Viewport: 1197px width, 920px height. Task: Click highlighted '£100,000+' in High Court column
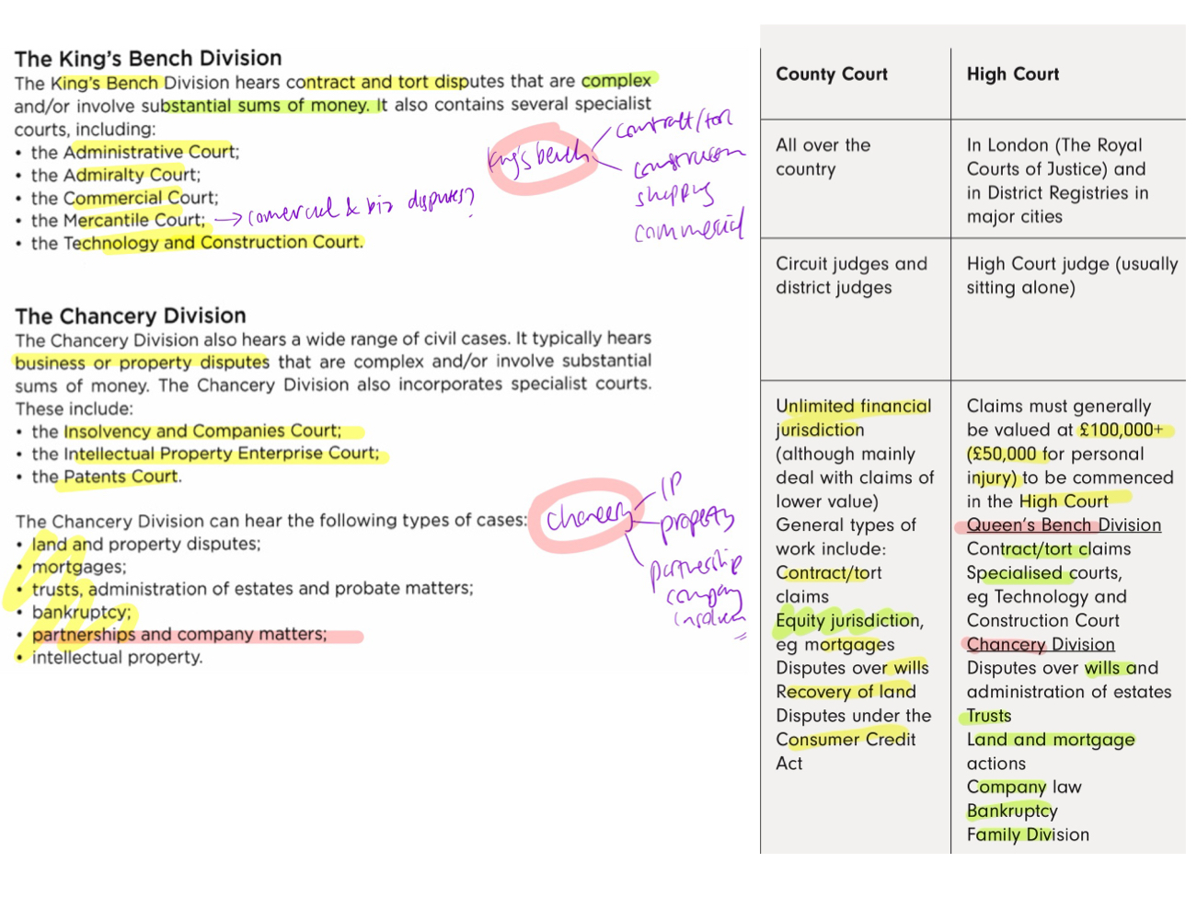(x=1121, y=430)
